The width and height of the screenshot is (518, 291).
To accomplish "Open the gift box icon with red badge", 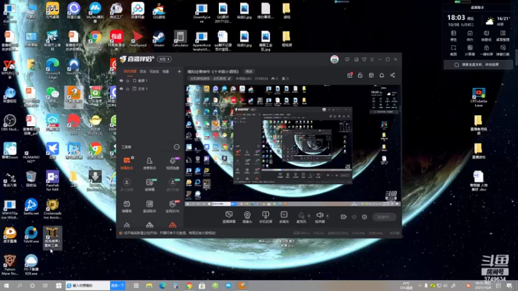I will tap(350, 75).
